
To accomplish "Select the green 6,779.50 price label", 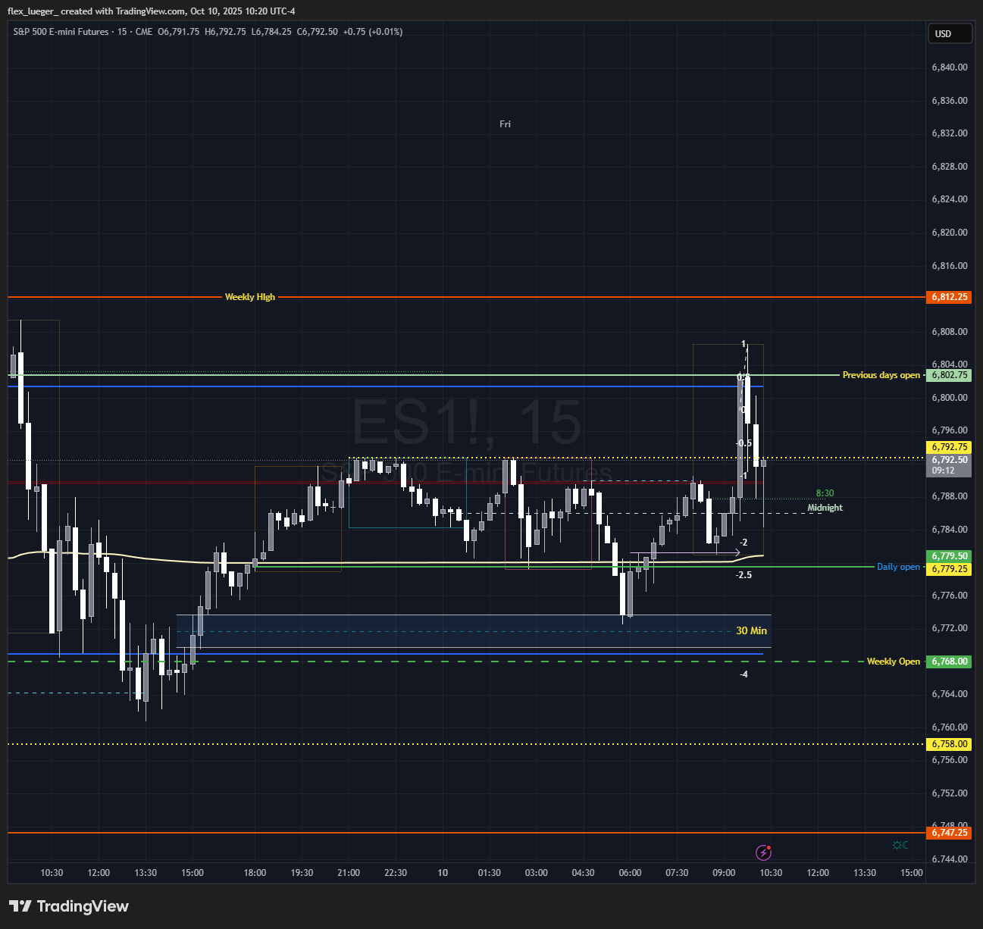I will tap(949, 556).
